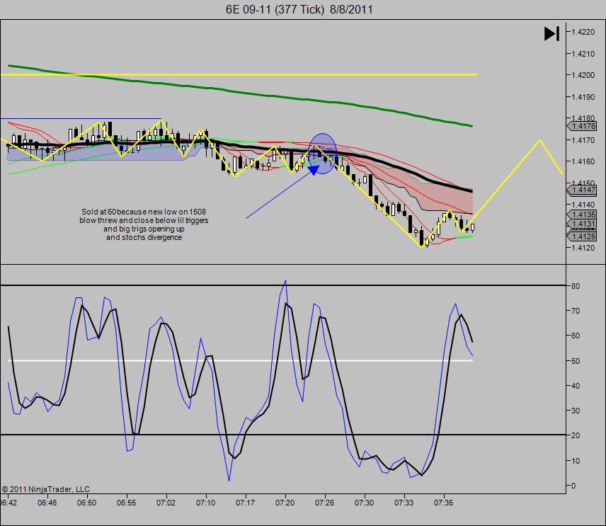This screenshot has height=526, width=606.
Task: Click the stochastic 70 axis label
Action: [576, 311]
